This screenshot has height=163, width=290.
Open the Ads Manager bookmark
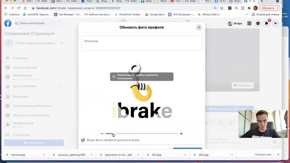pyautogui.click(x=68, y=14)
